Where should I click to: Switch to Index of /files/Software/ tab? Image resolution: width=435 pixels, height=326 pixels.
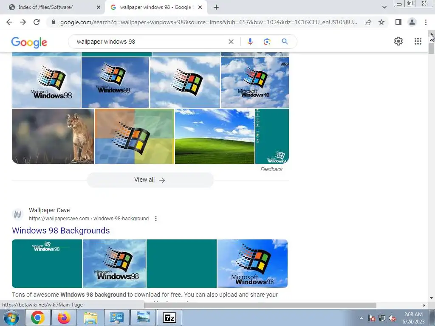point(53,7)
